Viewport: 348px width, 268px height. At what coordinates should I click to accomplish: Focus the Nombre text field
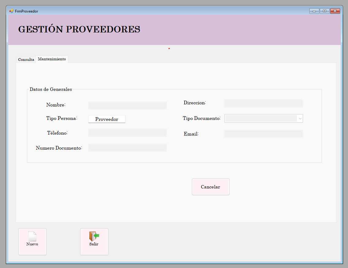pos(127,105)
